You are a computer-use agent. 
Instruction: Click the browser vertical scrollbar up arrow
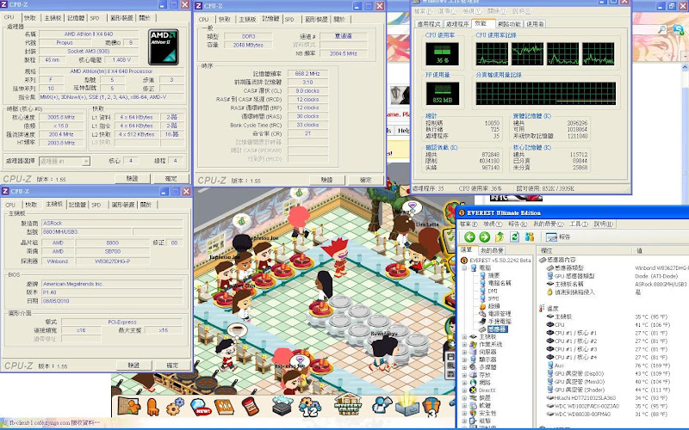point(685,68)
